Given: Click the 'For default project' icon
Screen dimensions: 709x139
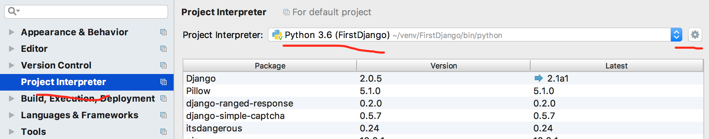Looking at the screenshot, I should [286, 12].
